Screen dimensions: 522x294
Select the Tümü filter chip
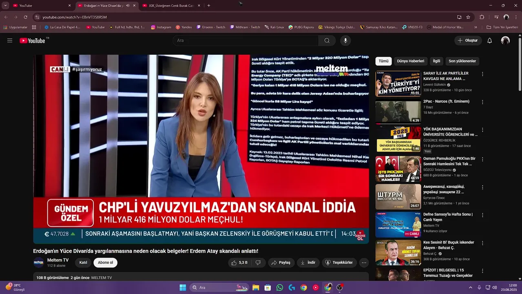click(383, 61)
